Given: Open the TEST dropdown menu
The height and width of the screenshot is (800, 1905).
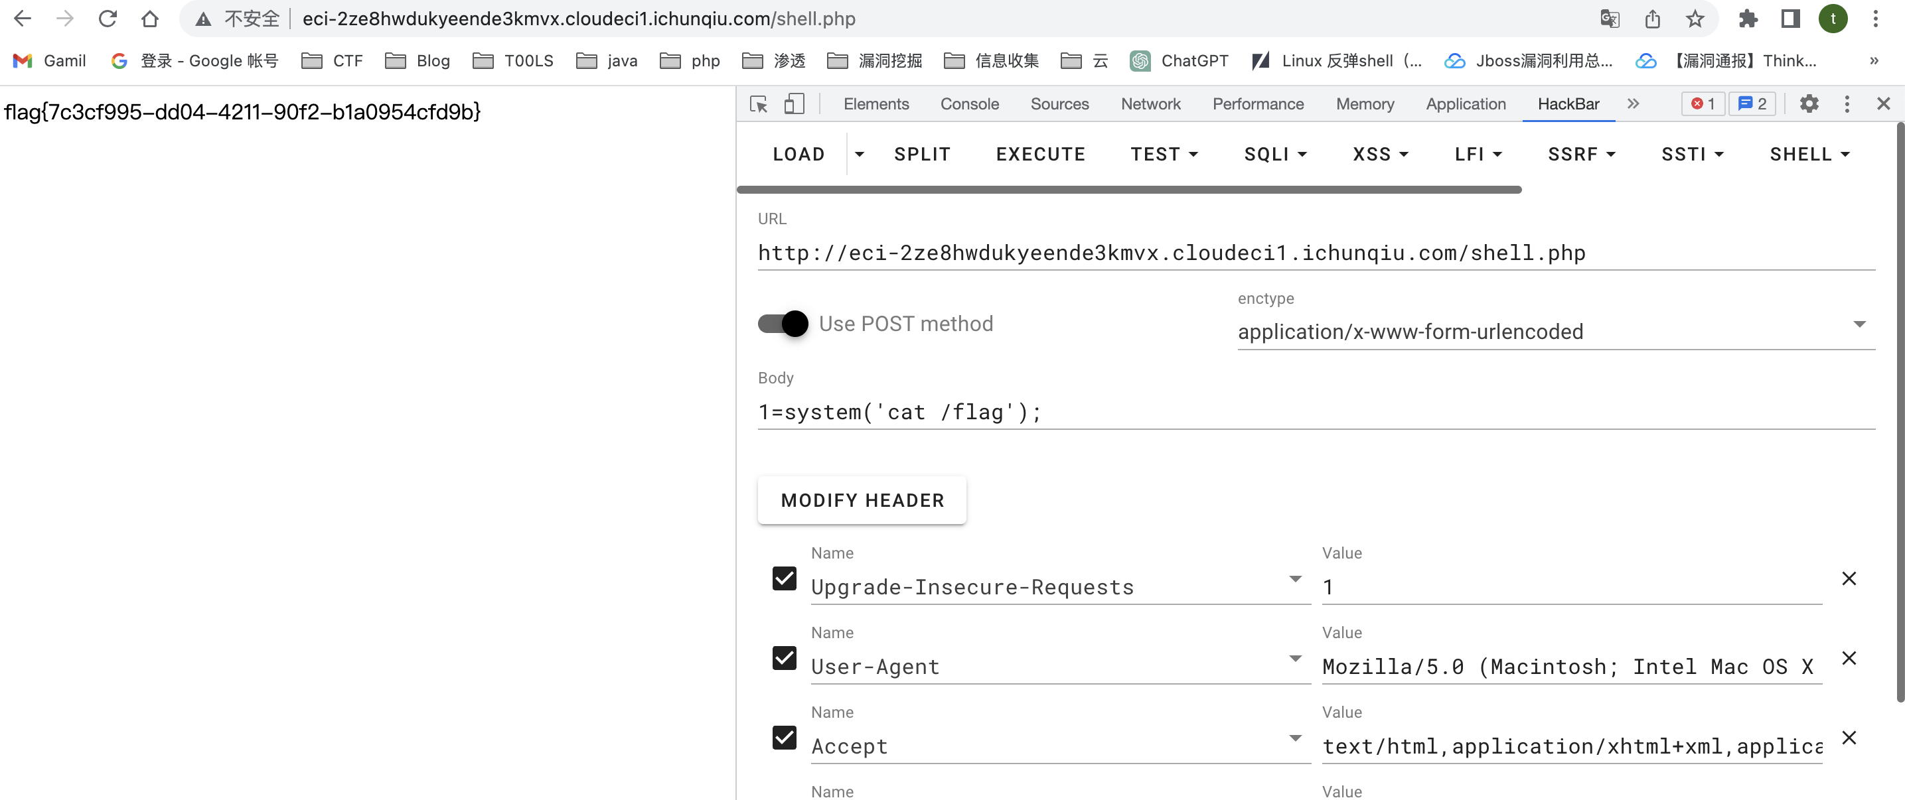Looking at the screenshot, I should (x=1164, y=155).
